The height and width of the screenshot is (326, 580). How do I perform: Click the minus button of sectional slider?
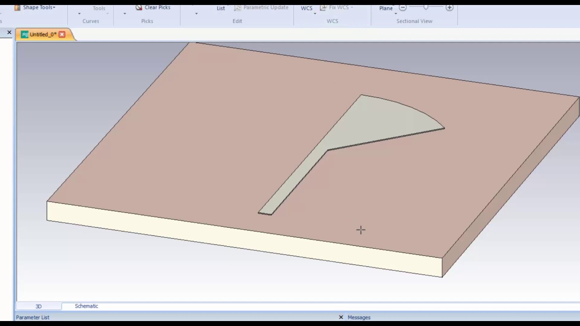pos(402,8)
